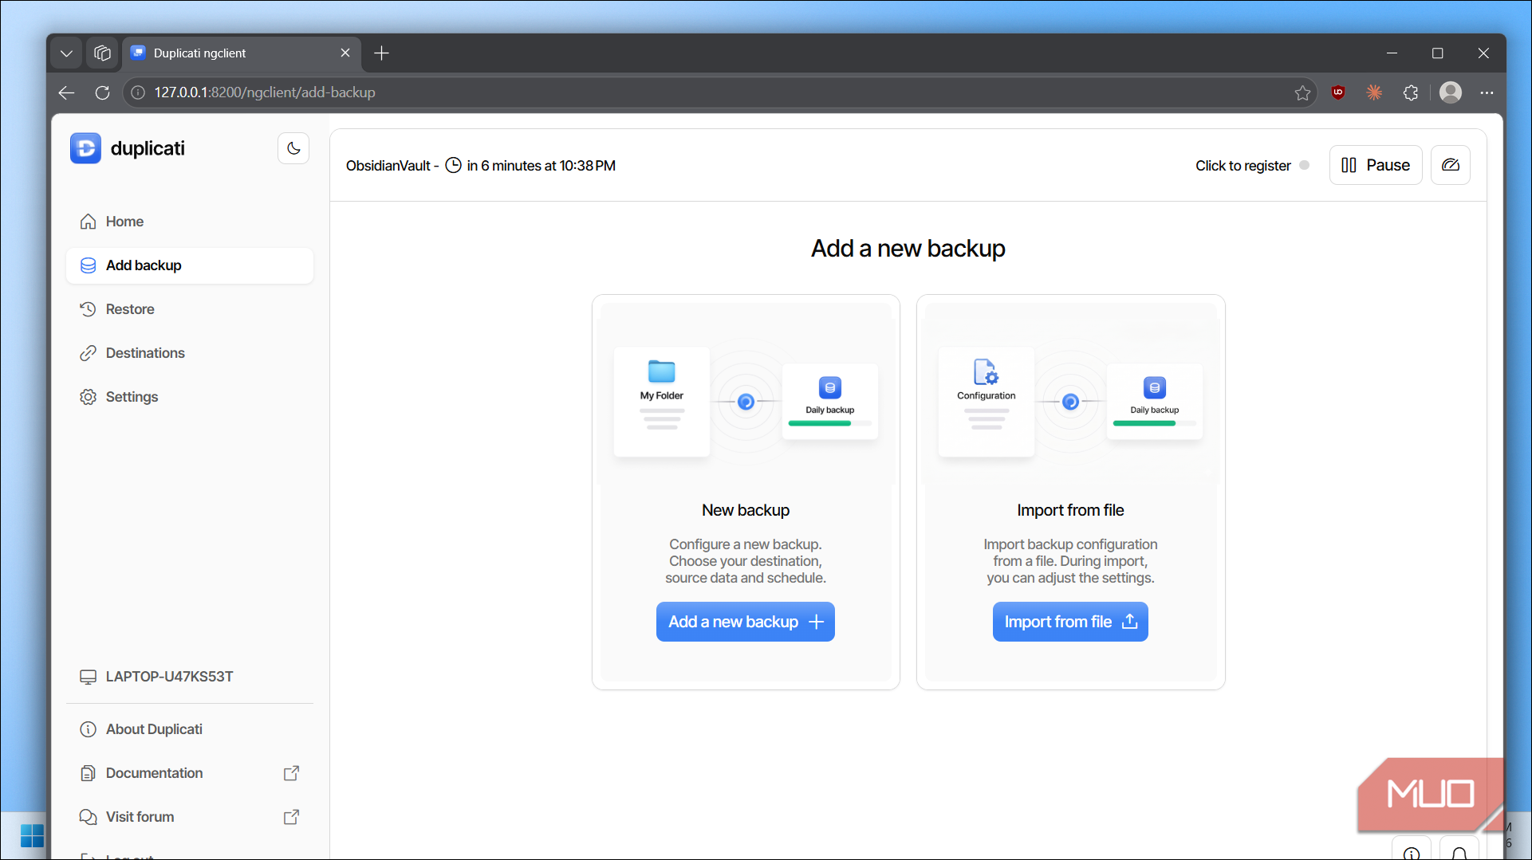Image resolution: width=1532 pixels, height=860 pixels.
Task: Pause the Duplicati scheduler
Action: (1376, 165)
